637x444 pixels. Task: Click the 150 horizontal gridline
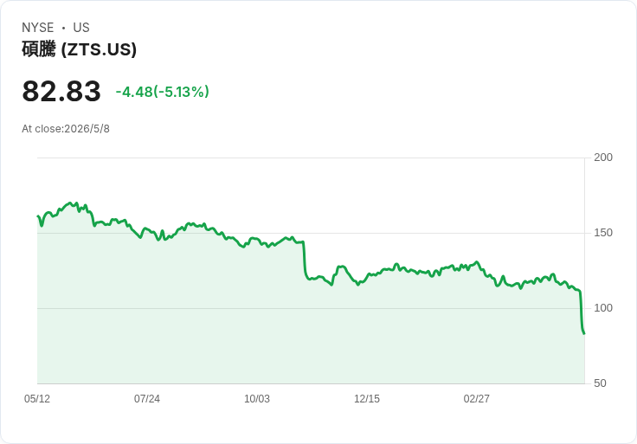(x=312, y=233)
